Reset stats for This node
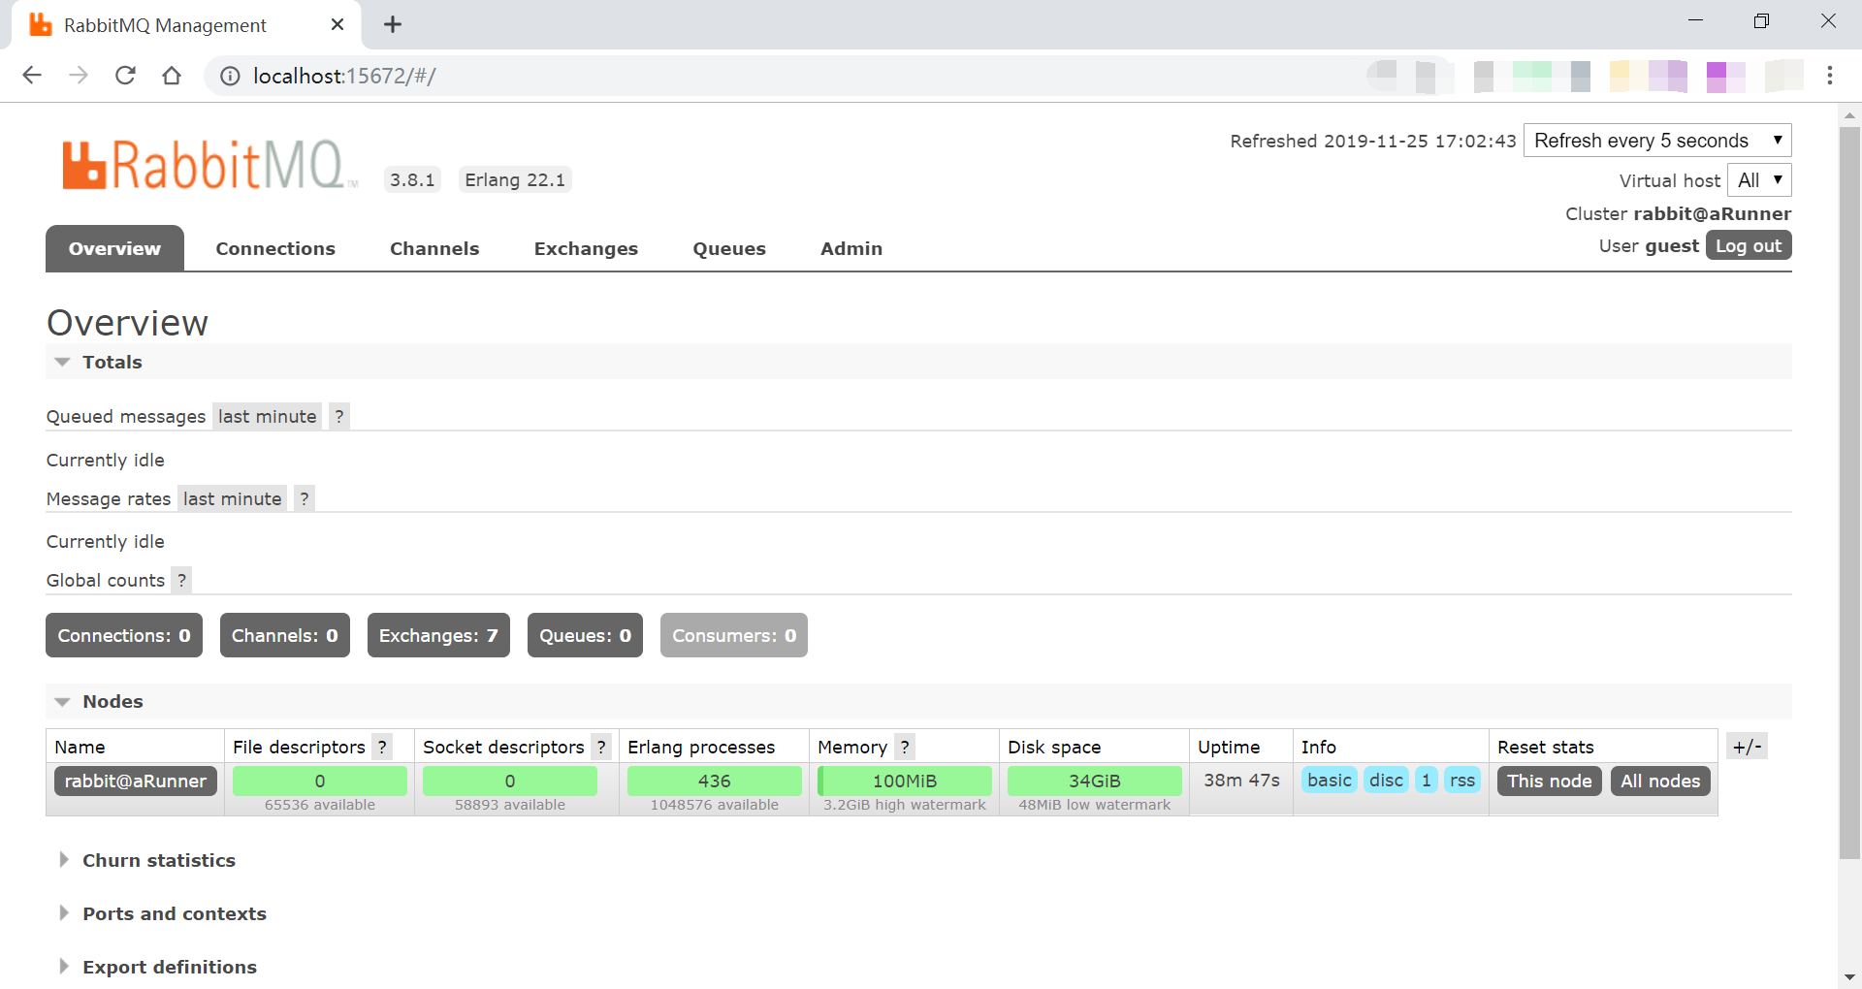This screenshot has width=1862, height=989. point(1550,782)
